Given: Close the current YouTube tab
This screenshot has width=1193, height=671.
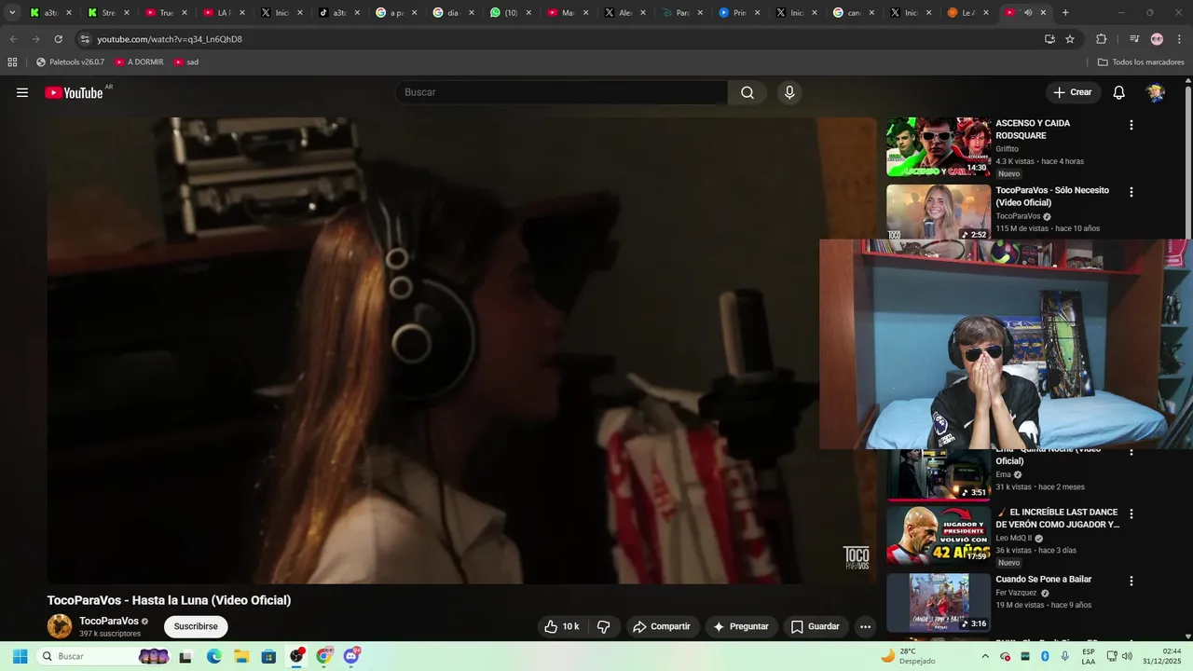Looking at the screenshot, I should coord(1043,13).
